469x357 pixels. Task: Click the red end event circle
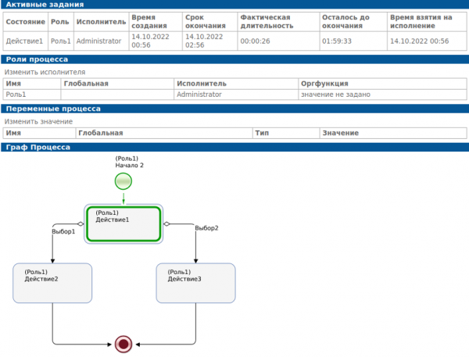124,345
